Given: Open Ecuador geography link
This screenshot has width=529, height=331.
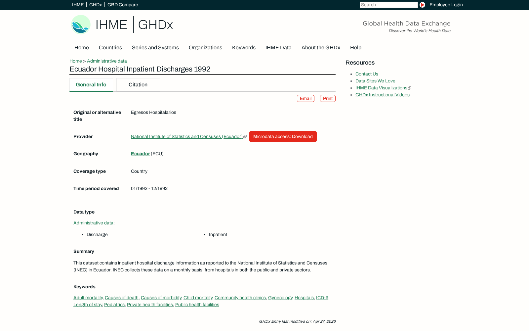Looking at the screenshot, I should (140, 154).
